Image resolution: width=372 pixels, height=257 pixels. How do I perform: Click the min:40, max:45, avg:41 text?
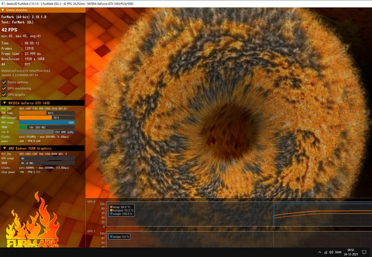(x=21, y=36)
